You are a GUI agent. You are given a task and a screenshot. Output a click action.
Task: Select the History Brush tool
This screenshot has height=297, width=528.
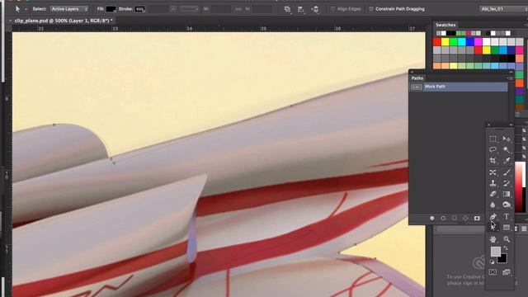(x=507, y=183)
